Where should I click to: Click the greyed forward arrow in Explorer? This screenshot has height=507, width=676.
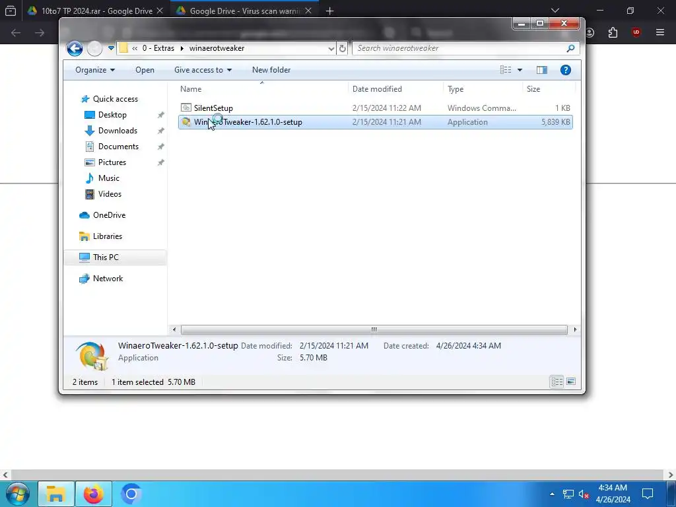click(x=94, y=48)
